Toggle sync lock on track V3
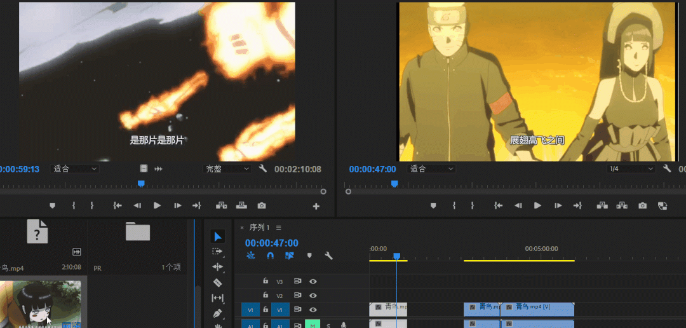The height and width of the screenshot is (328, 686). [x=297, y=282]
